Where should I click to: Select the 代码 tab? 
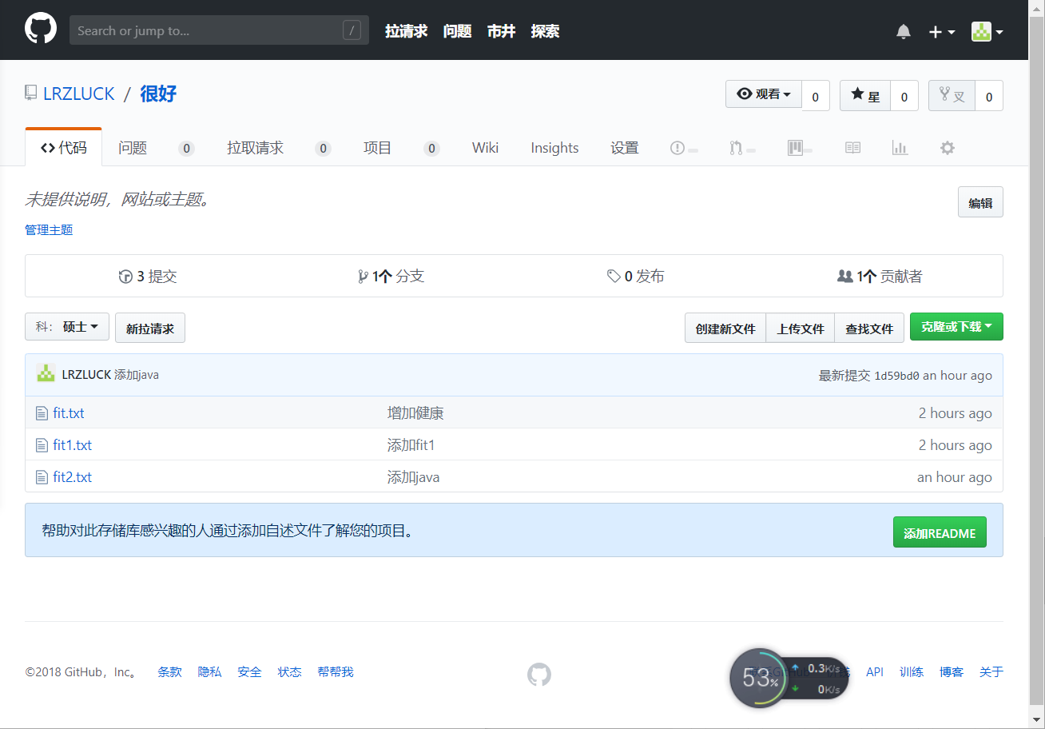[64, 148]
